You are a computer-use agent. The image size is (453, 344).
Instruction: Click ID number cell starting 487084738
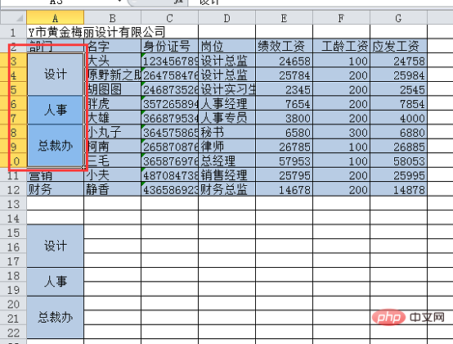[x=169, y=175]
